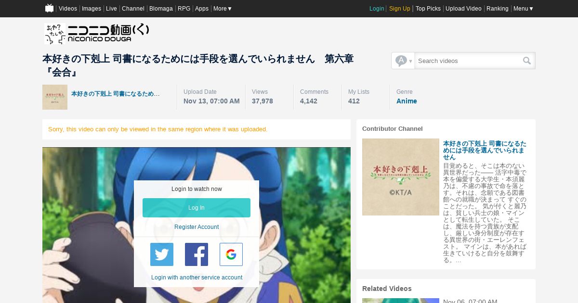Open the Niconico Douga logo
The height and width of the screenshot is (303, 578).
(x=97, y=34)
